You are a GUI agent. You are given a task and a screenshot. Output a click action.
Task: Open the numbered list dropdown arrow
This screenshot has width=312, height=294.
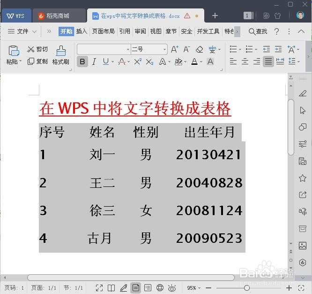pyautogui.click(x=256, y=49)
